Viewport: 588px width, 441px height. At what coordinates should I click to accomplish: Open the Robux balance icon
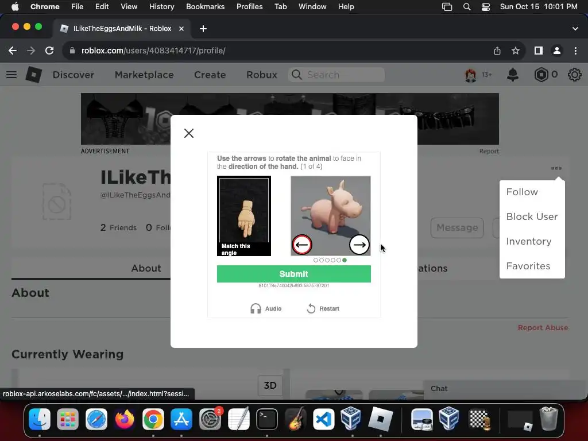pos(541,75)
